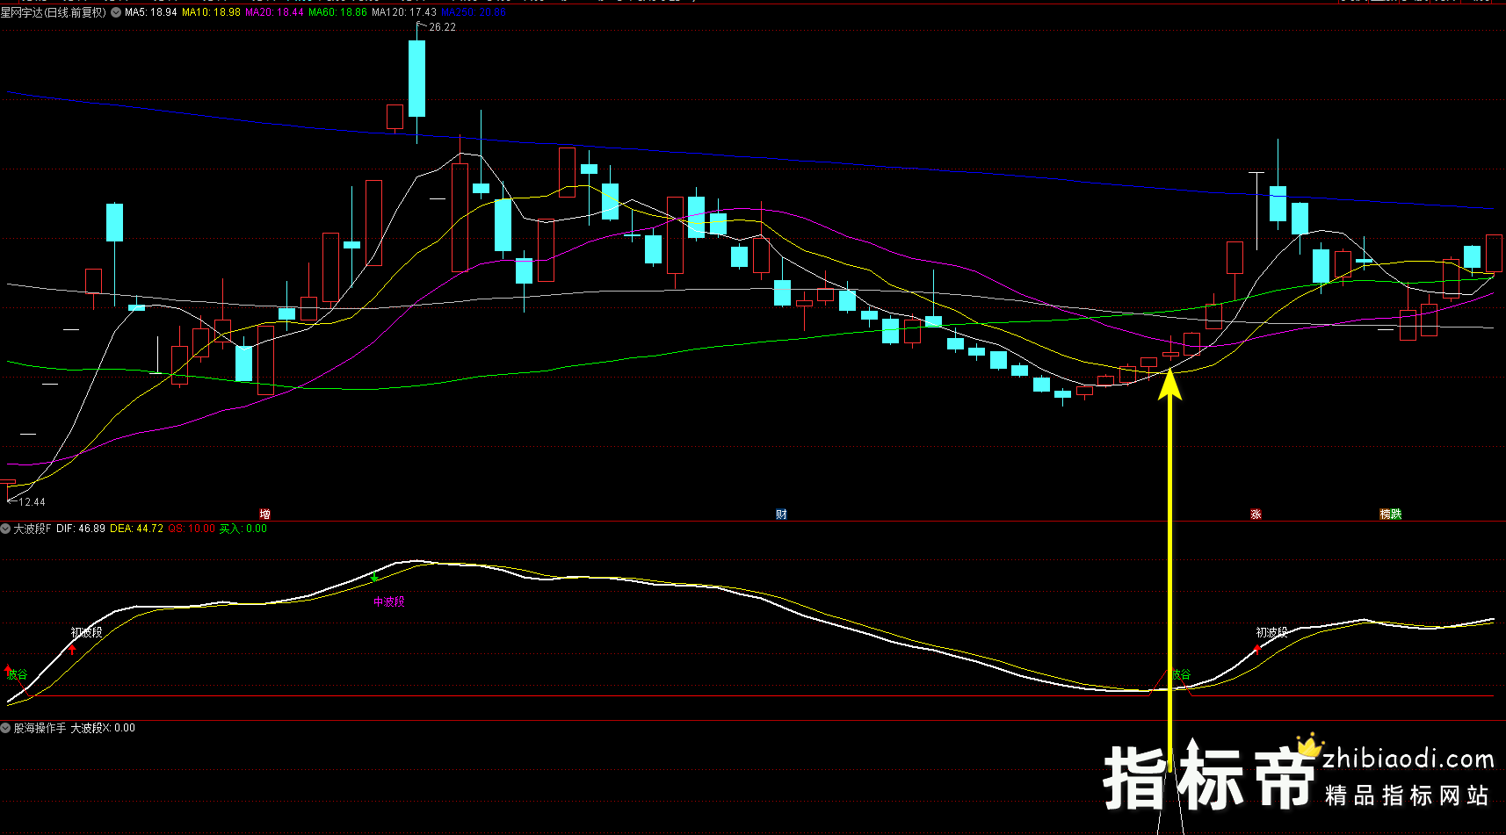Click the red up arrow under left 初波段
The image size is (1506, 835).
pos(73,650)
